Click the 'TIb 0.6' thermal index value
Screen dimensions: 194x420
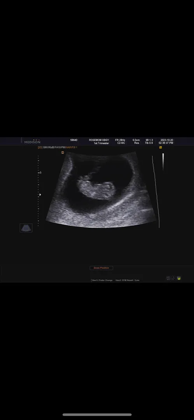[149, 143]
